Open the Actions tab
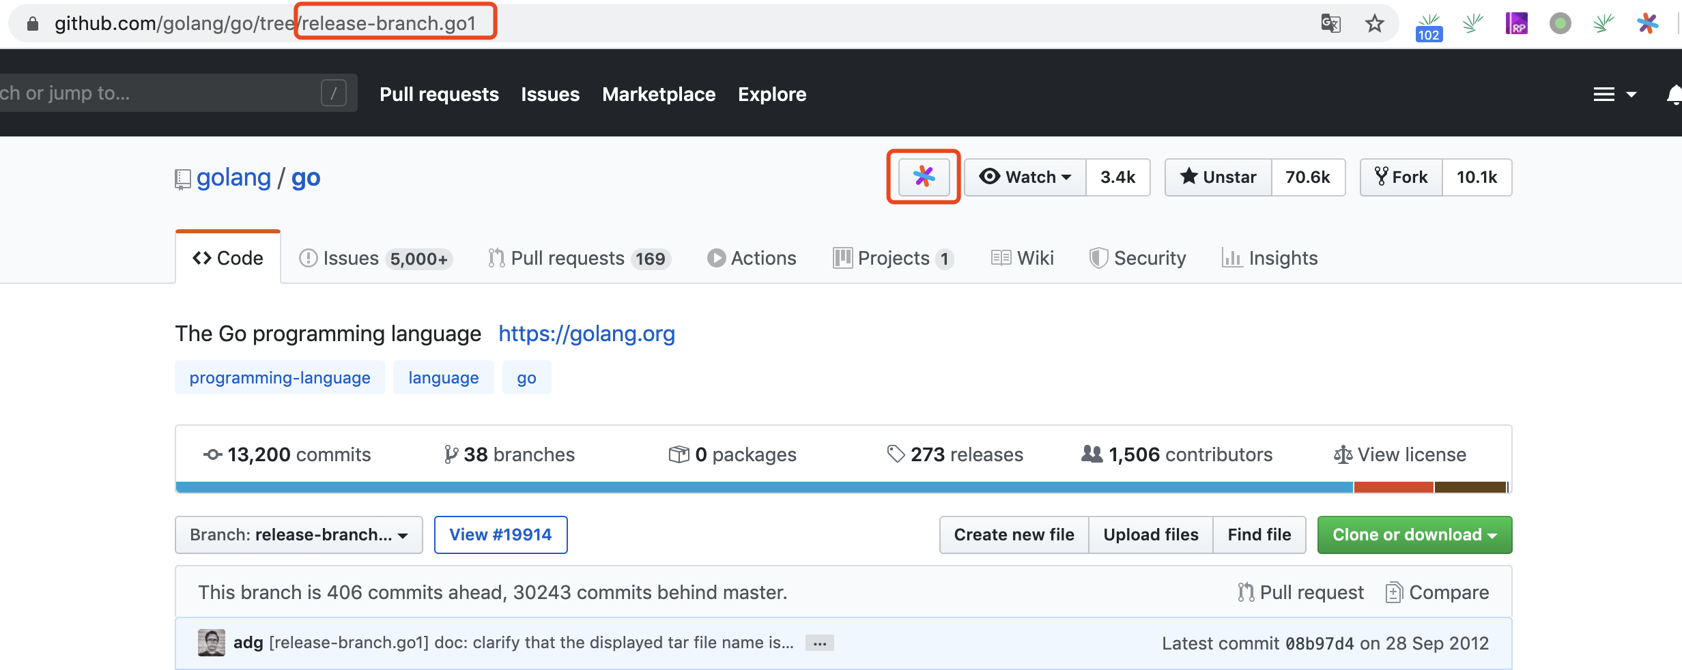The width and height of the screenshot is (1682, 670). click(x=752, y=258)
